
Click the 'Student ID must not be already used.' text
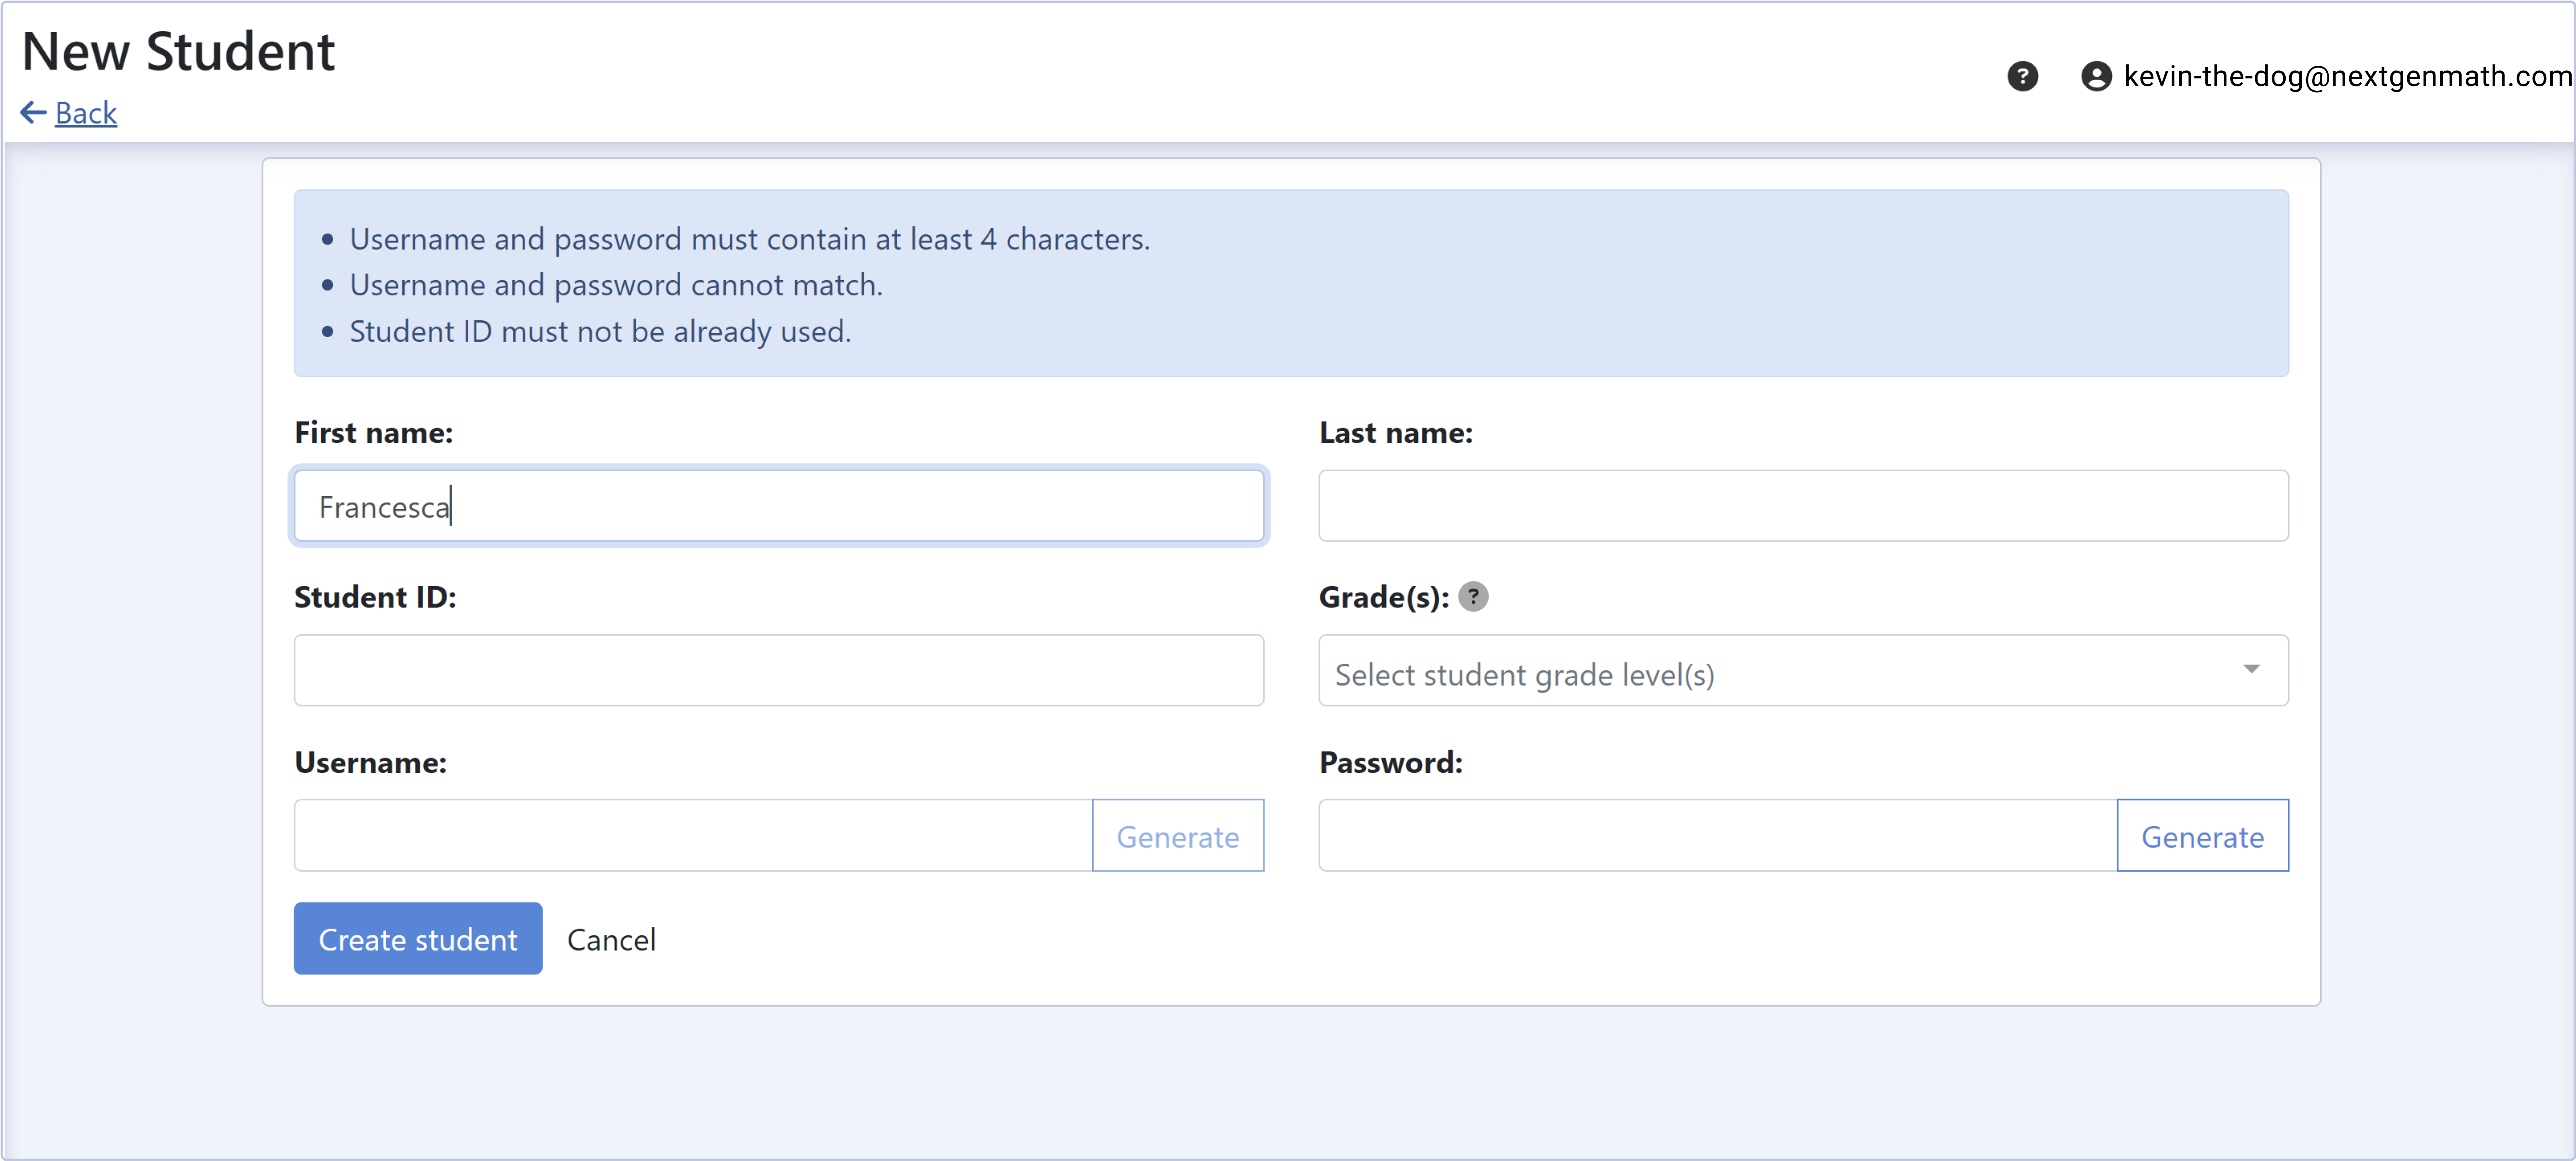click(600, 331)
